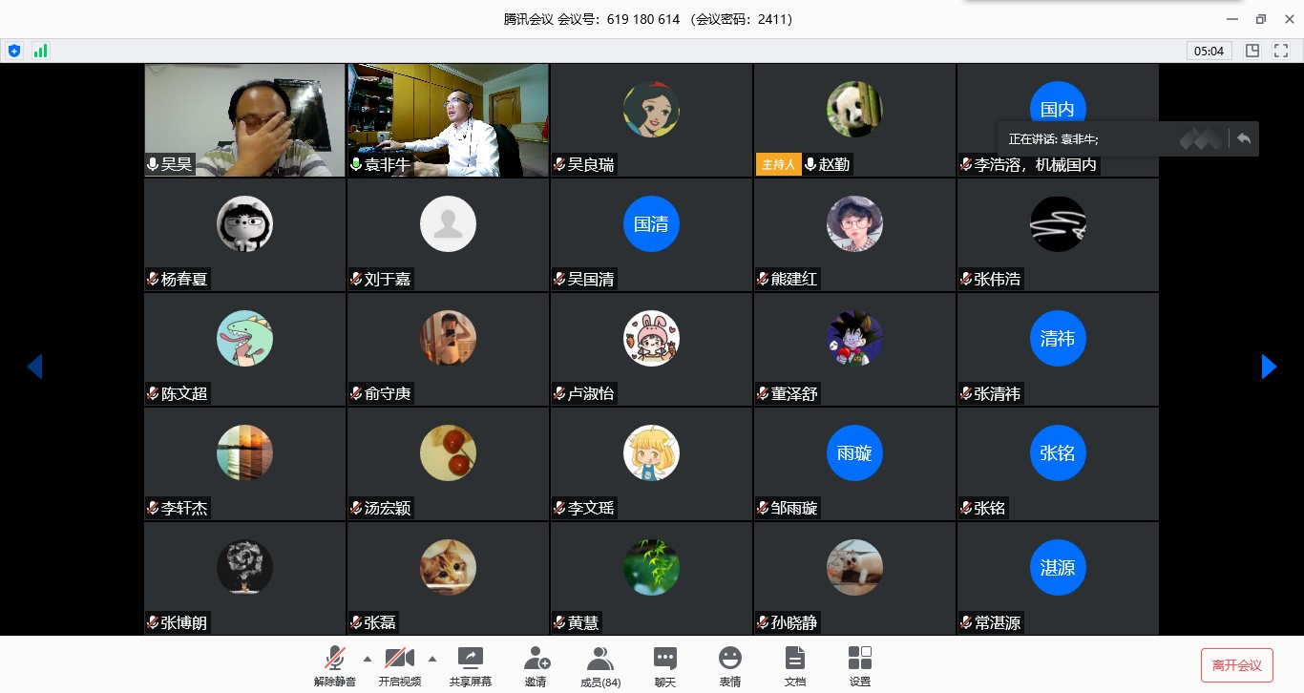Click 张磊's orange cat avatar
This screenshot has width=1304, height=693.
448,567
